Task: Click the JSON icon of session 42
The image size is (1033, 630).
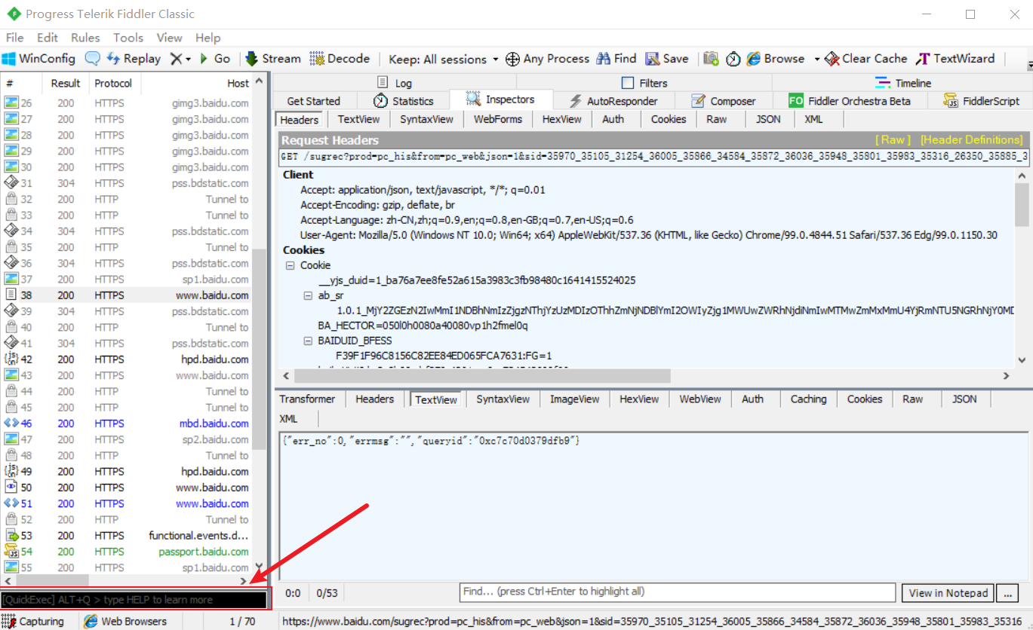Action: coord(11,359)
